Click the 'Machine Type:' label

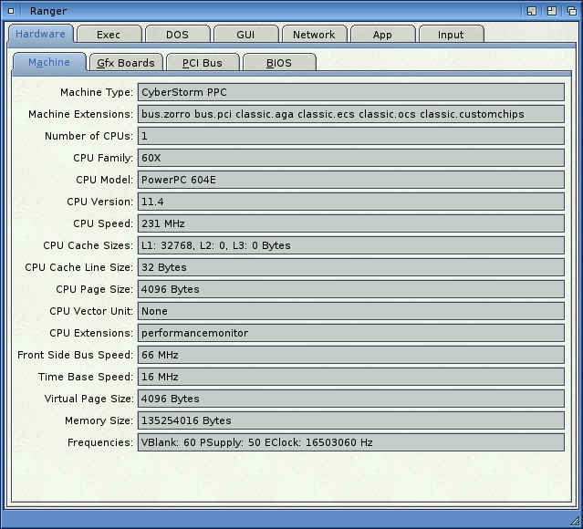97,92
